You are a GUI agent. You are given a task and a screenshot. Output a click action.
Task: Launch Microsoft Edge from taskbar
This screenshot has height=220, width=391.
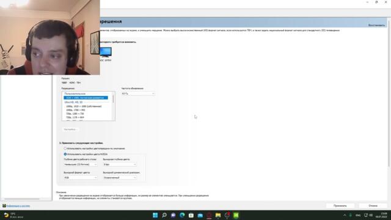pyautogui.click(x=182, y=215)
